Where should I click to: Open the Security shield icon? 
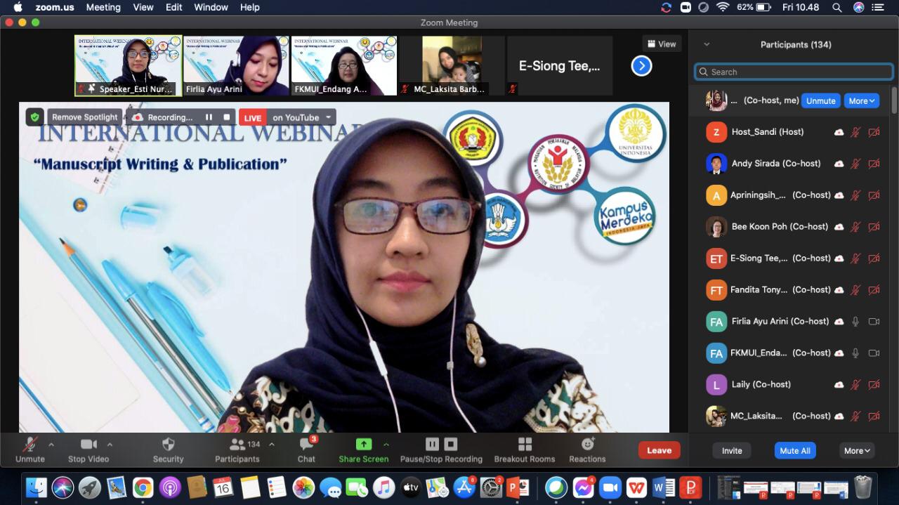[168, 445]
